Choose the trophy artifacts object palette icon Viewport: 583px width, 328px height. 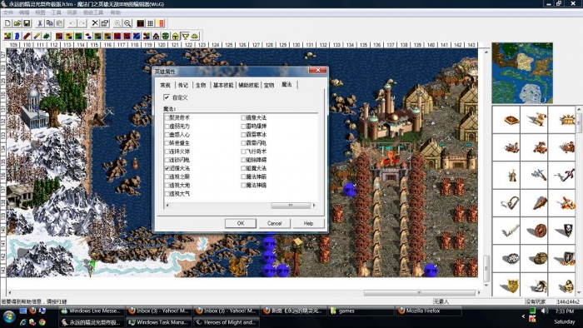pos(185,36)
